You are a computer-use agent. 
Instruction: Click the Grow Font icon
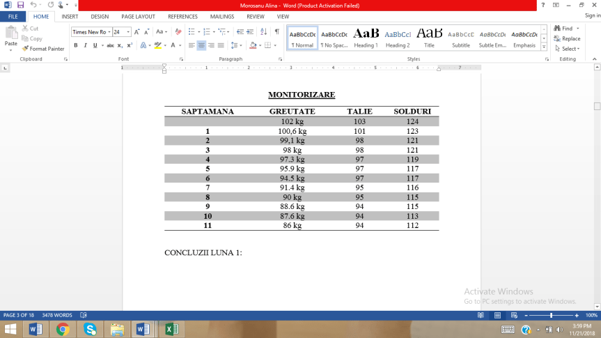pyautogui.click(x=137, y=32)
